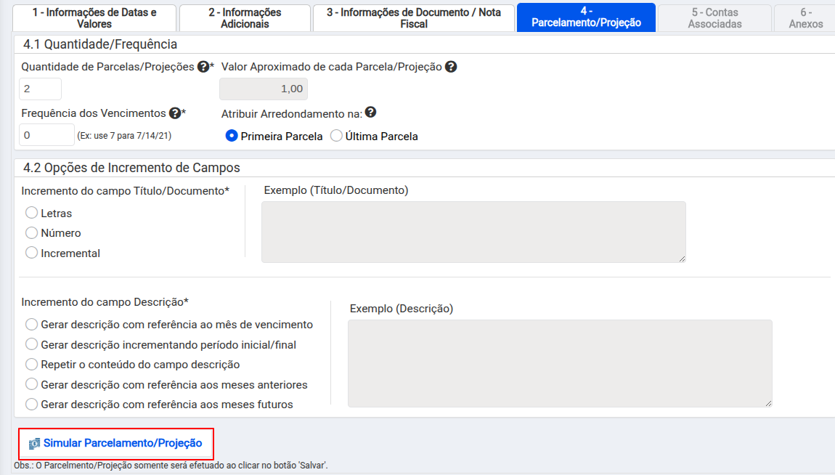Click help icon next to Frequência dos Vencimentos
The height and width of the screenshot is (475, 835).
[x=174, y=113]
